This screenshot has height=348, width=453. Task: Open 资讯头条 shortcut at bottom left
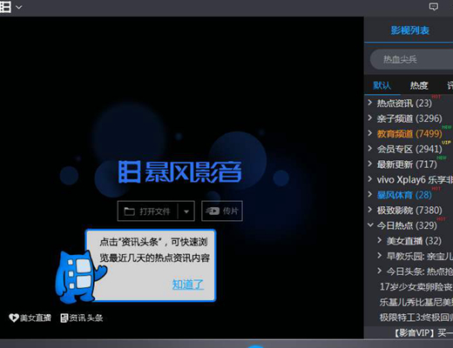coord(82,318)
